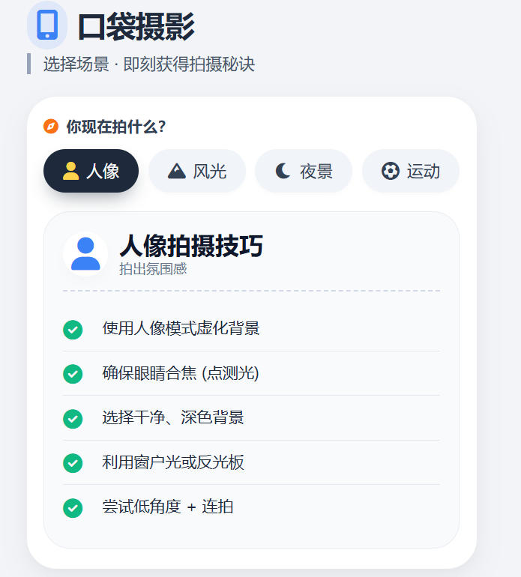Toggle the check next to 确保眼睛合焦

[x=73, y=374]
